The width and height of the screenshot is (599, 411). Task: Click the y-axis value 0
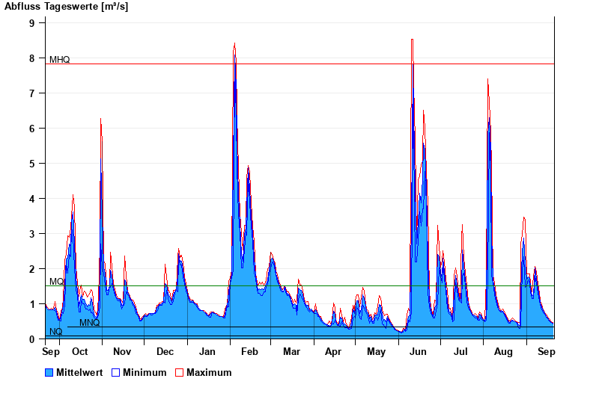point(32,339)
